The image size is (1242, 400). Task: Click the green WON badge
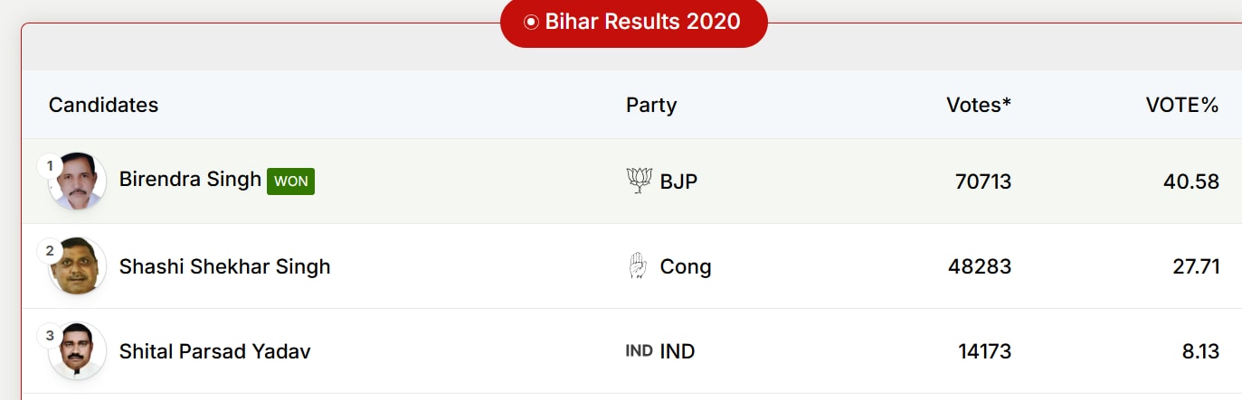(x=290, y=181)
